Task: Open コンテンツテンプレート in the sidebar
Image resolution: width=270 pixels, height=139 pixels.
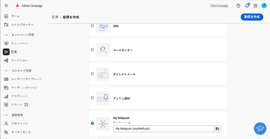Action: tap(27, 79)
